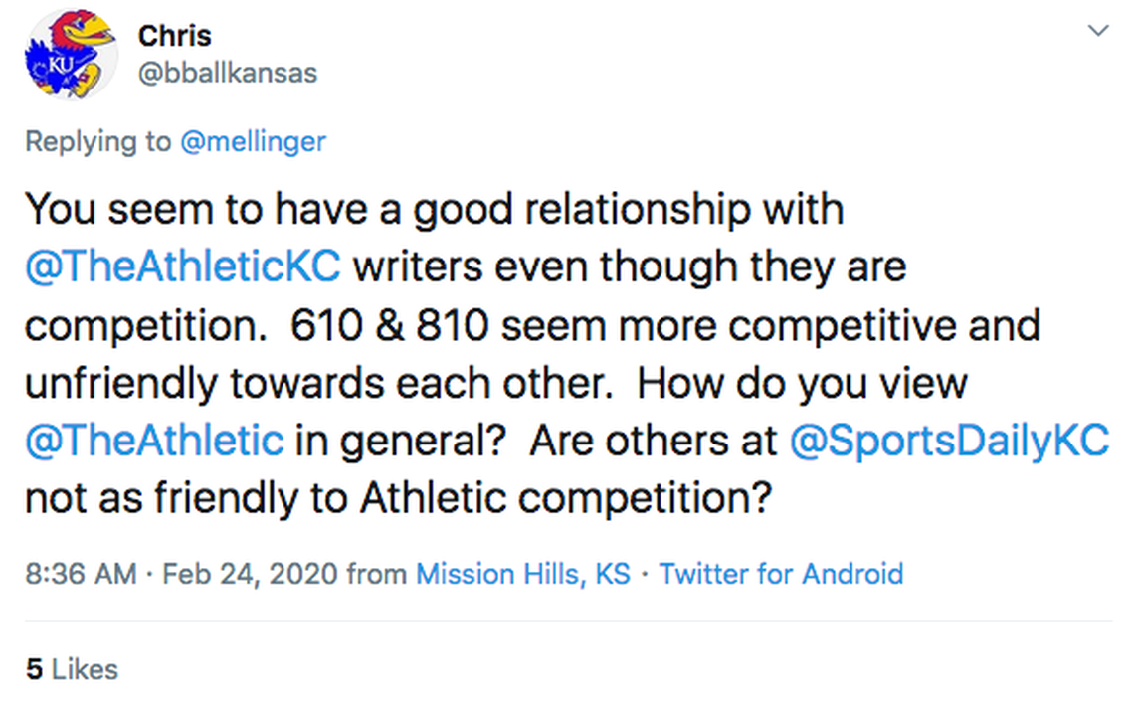
Task: Visit the @SportsDailyKC mention
Action: [948, 441]
